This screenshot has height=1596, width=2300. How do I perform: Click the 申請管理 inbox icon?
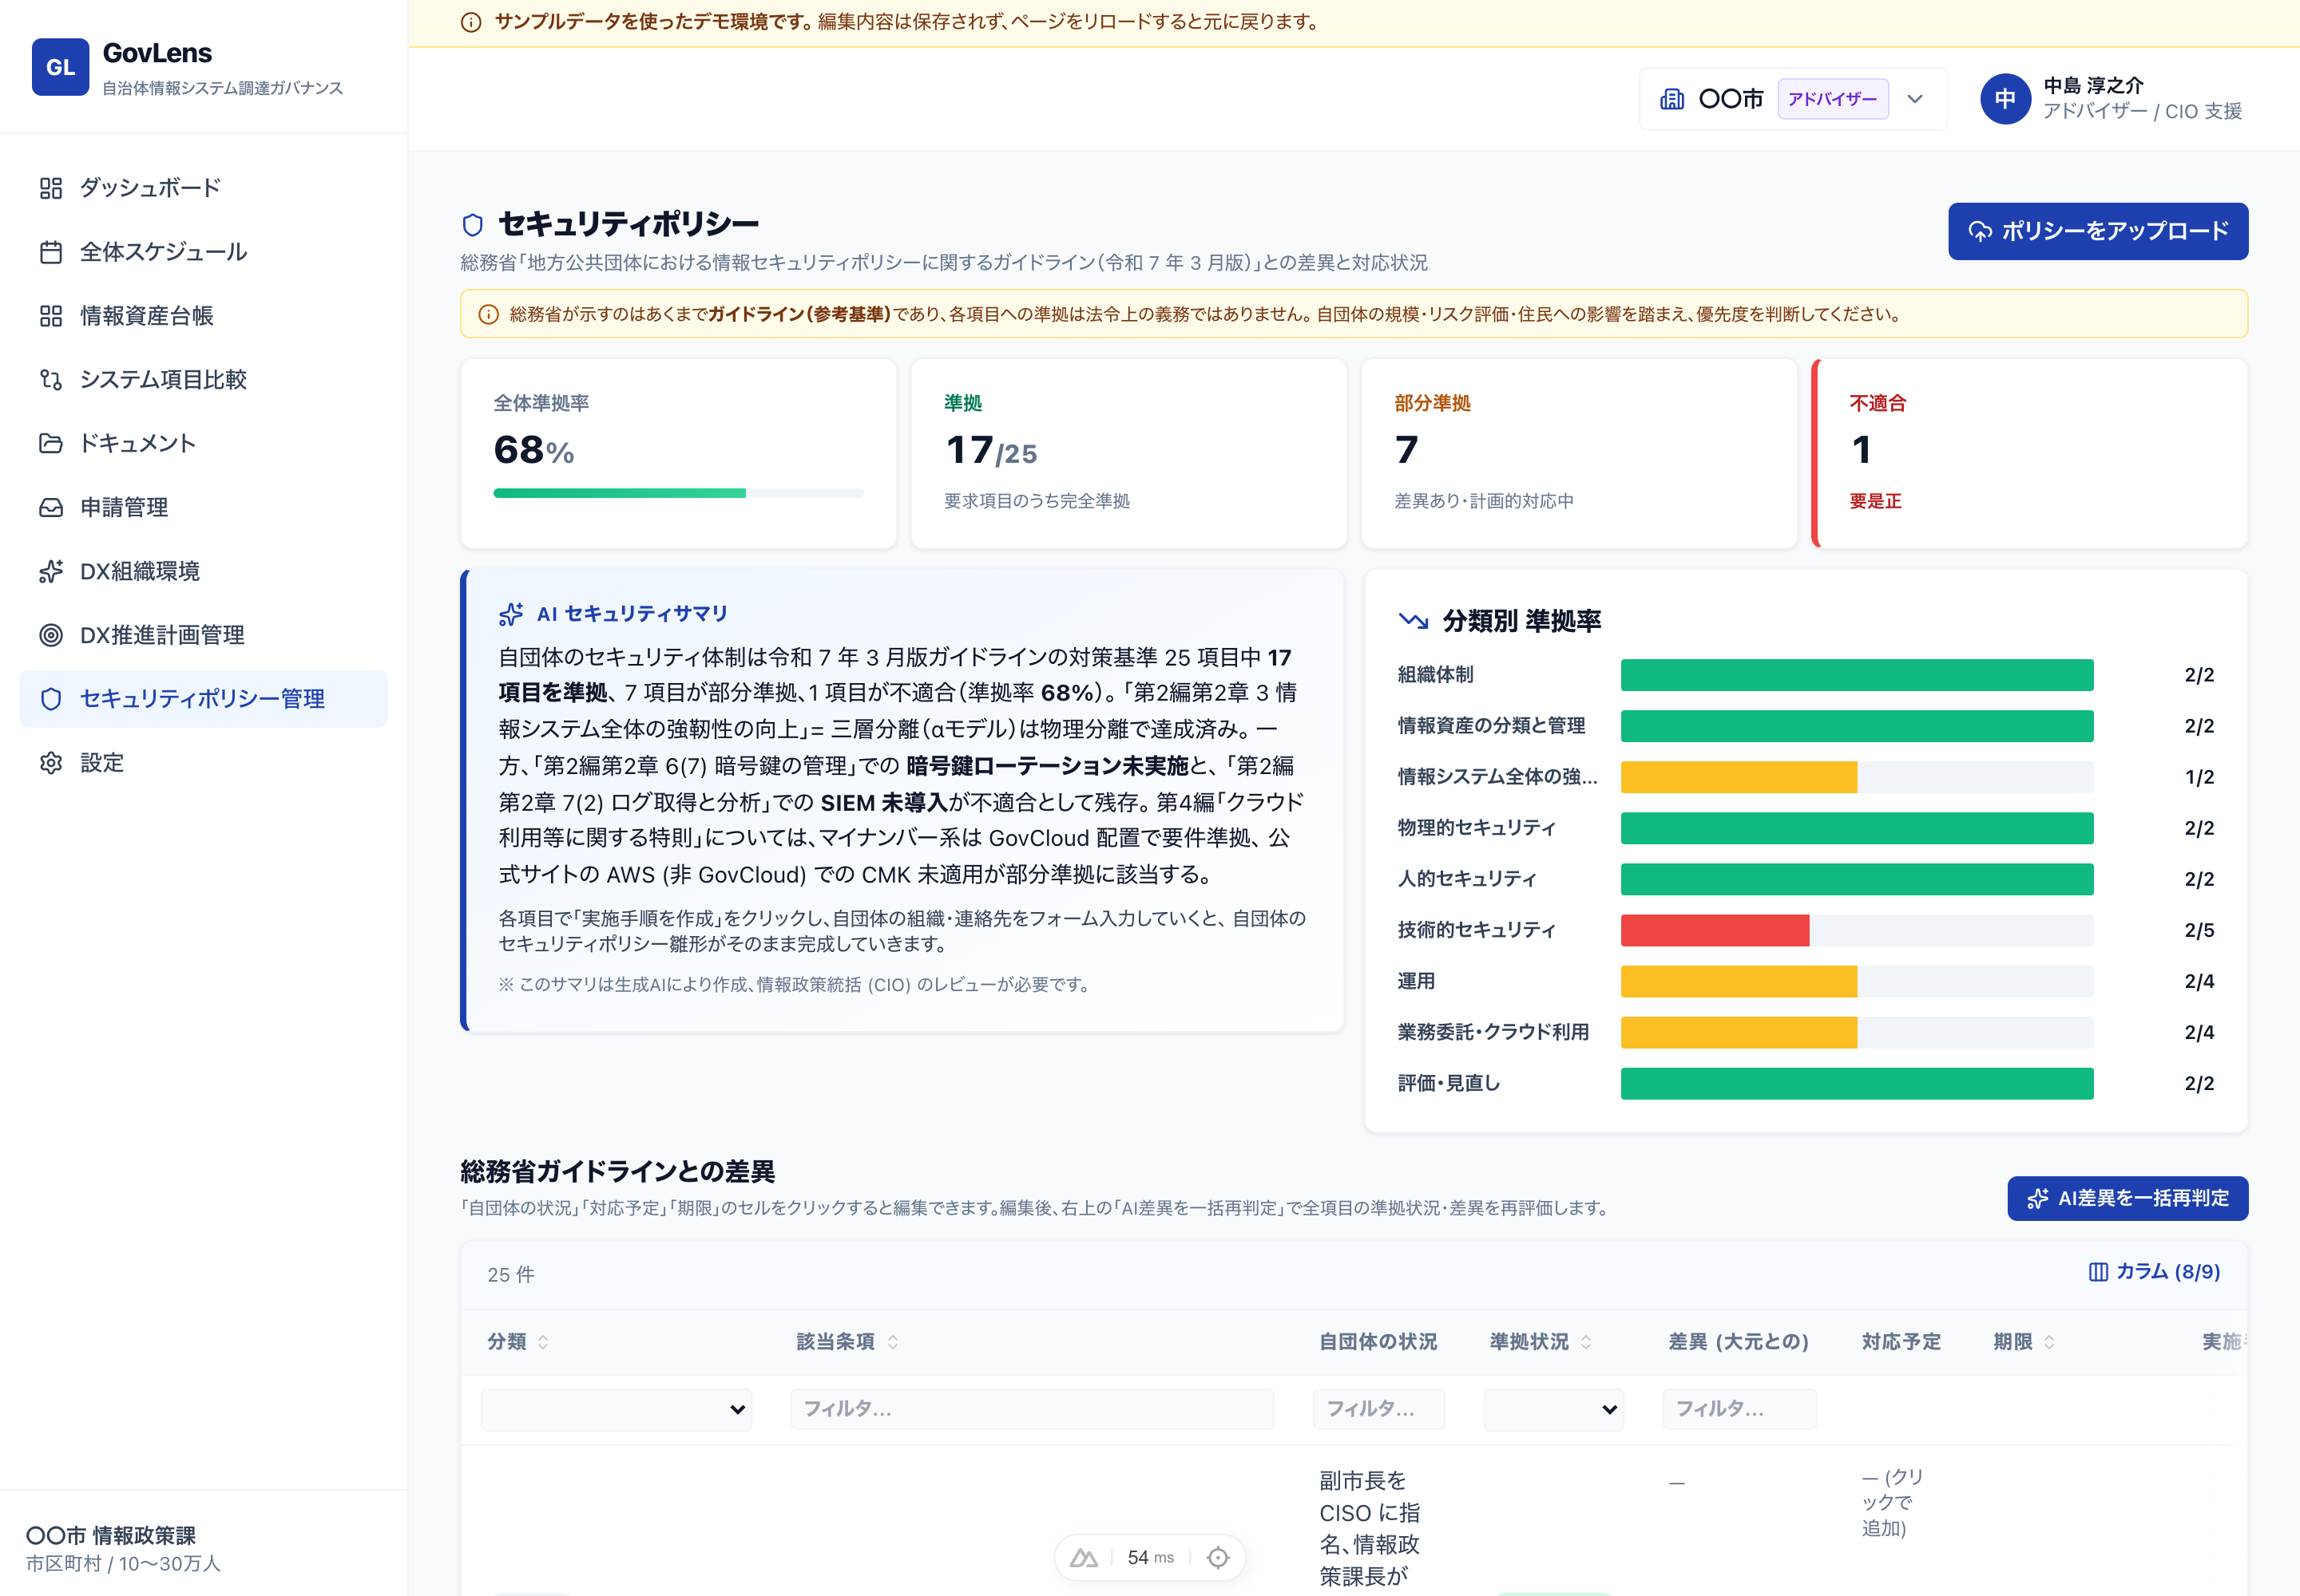[51, 508]
